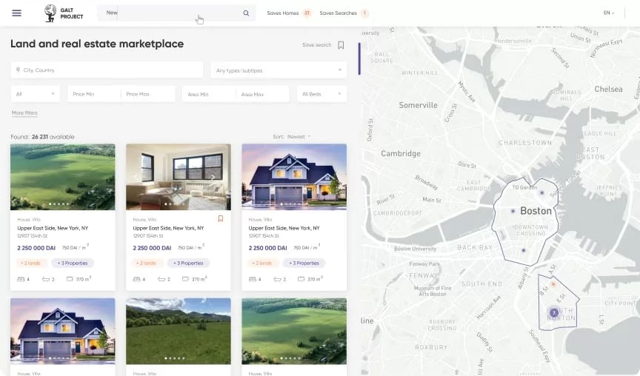
Task: Open the hamburger menu
Action: (17, 13)
